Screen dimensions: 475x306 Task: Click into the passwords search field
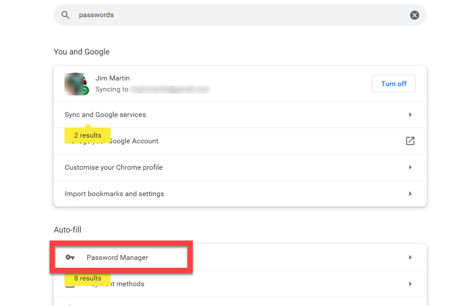coord(240,15)
